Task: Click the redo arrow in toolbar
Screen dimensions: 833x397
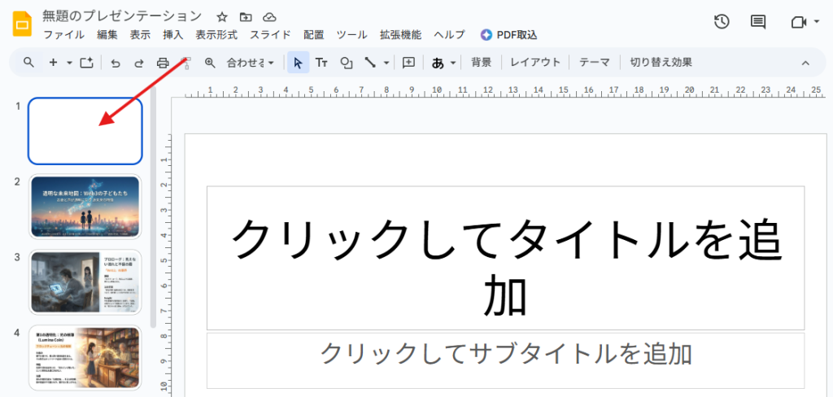Action: (139, 63)
